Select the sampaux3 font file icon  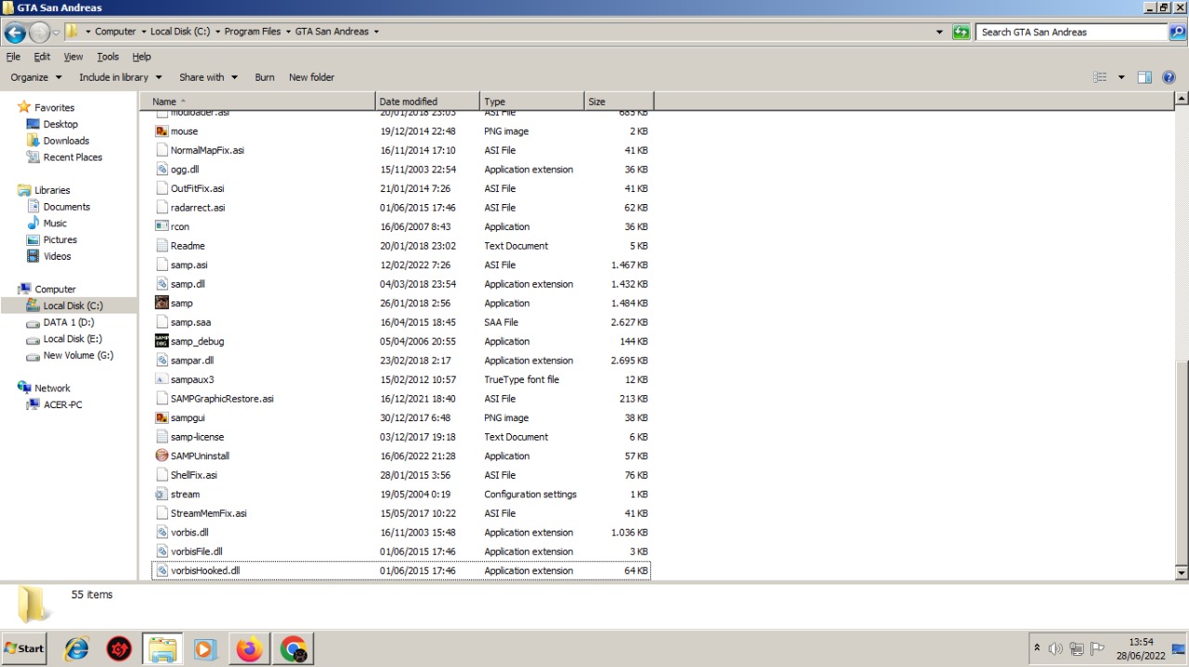point(162,379)
